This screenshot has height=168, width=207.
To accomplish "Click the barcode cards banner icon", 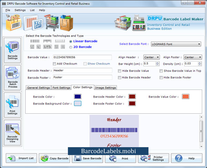I will tap(33, 23).
